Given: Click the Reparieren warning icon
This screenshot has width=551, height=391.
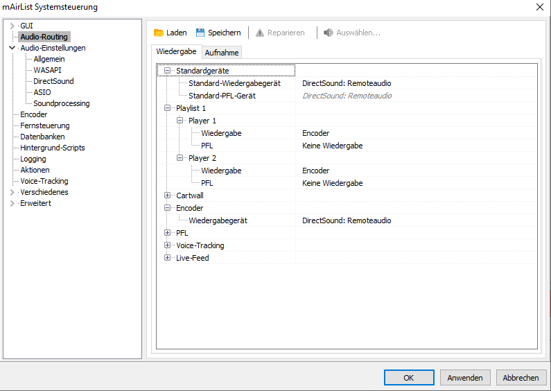Looking at the screenshot, I should (x=260, y=33).
